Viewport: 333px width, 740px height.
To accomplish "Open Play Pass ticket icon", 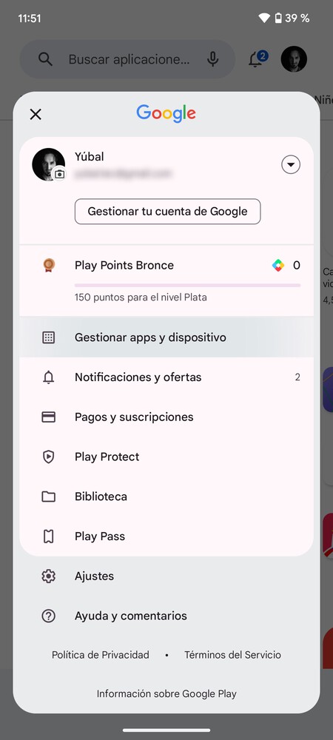I will pyautogui.click(x=49, y=536).
